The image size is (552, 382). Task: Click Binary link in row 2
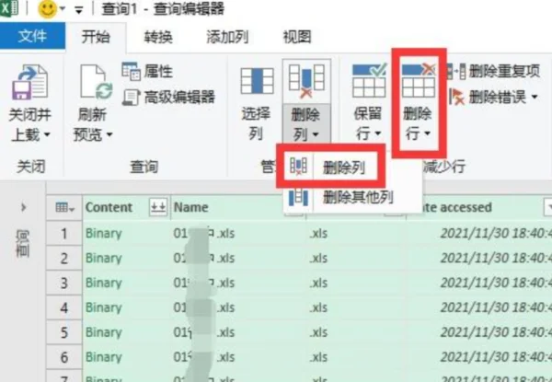[103, 258]
